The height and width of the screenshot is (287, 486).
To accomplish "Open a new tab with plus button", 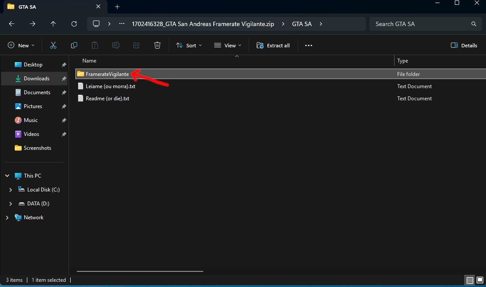I will point(117,7).
